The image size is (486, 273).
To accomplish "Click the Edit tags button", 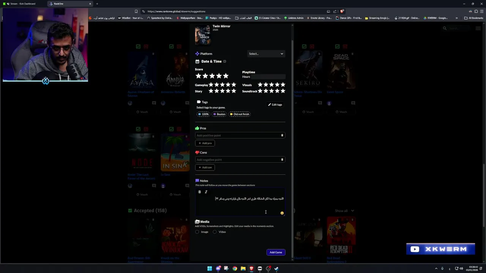I will click(275, 105).
